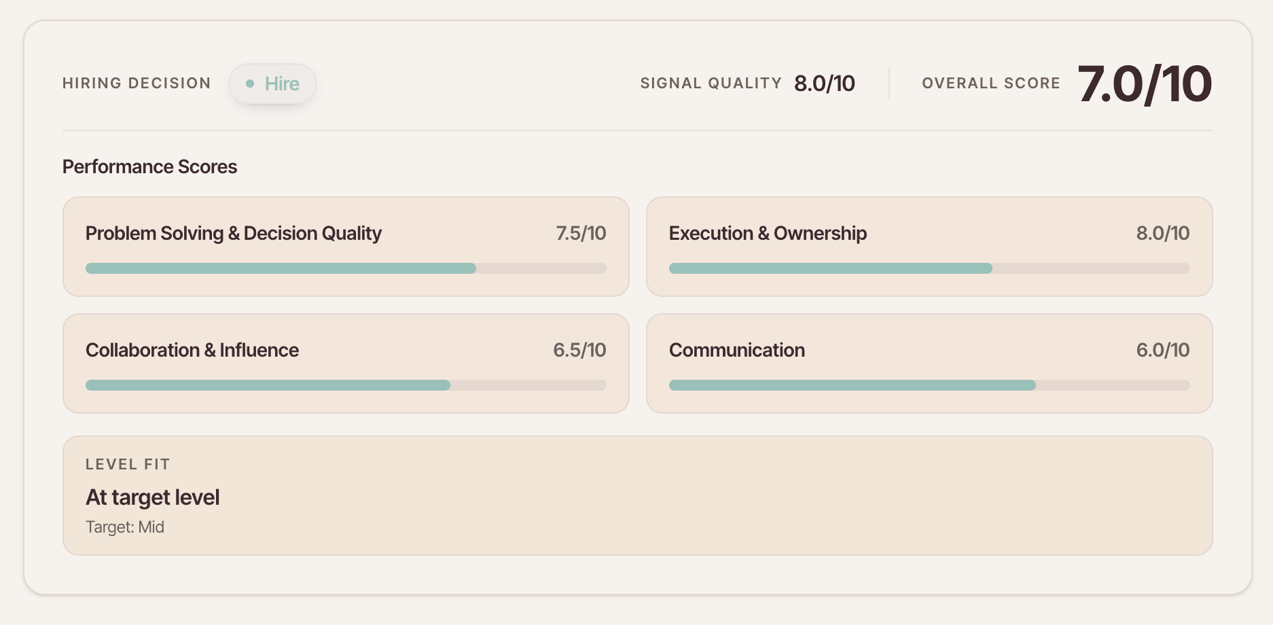
Task: Click the Performance Scores heading
Action: (x=149, y=166)
